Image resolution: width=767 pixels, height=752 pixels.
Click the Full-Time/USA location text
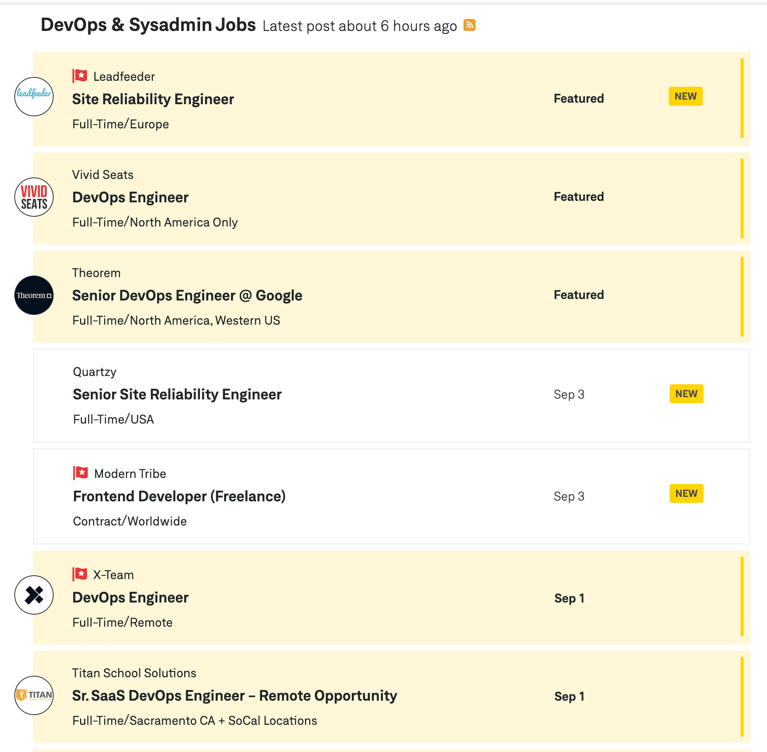[113, 419]
